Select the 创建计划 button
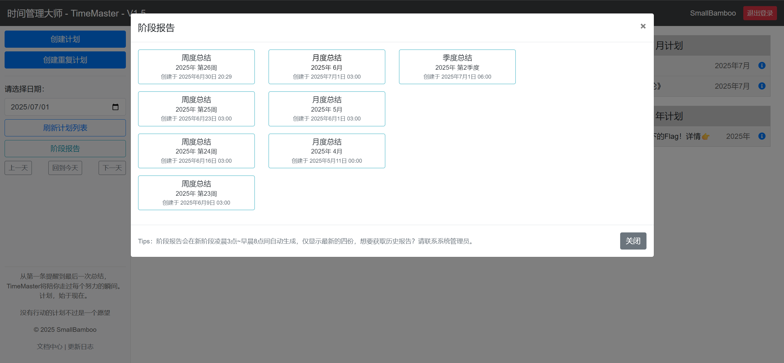Screen dimensions: 784x363 tap(65, 39)
